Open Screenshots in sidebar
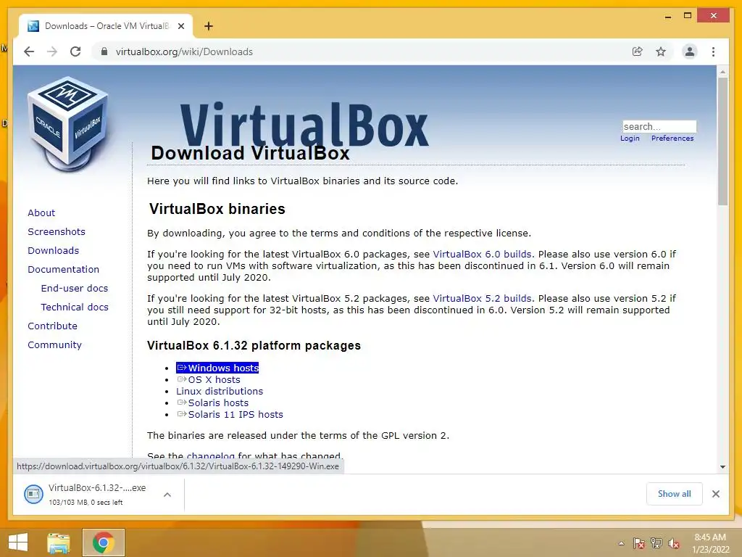Viewport: 742px width, 557px height. [57, 231]
